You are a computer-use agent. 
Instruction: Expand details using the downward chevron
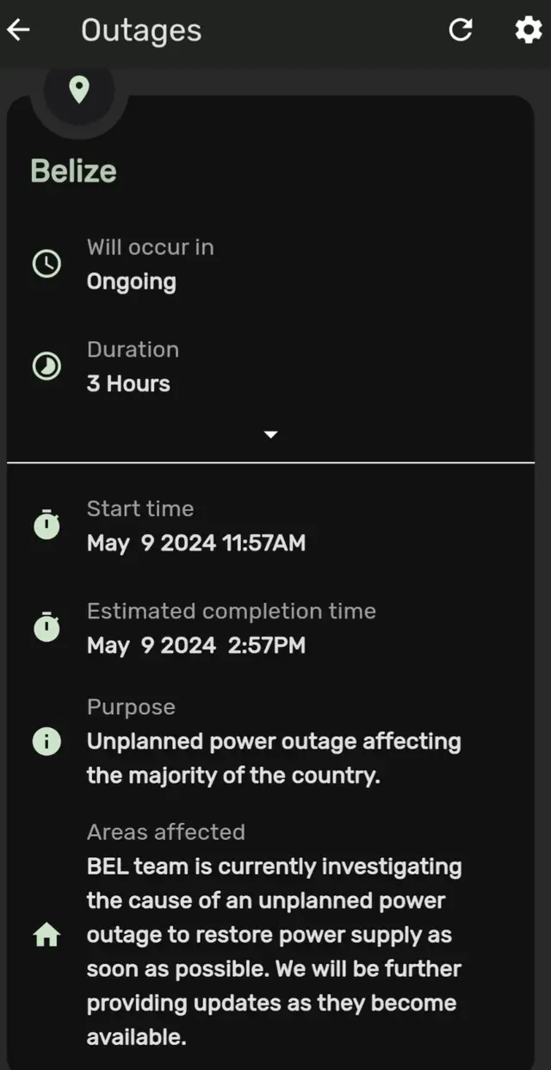(270, 434)
